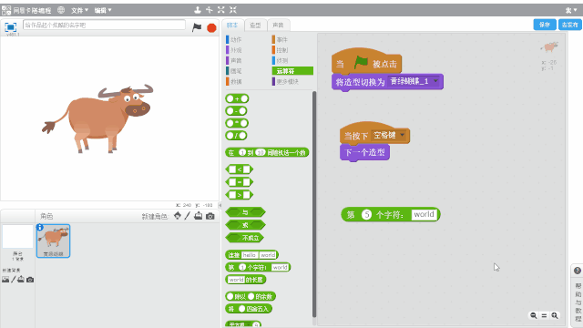Viewport: 583px width, 328px height.
Task: Select the duplicate stamp tool in top bar
Action: tap(198, 10)
